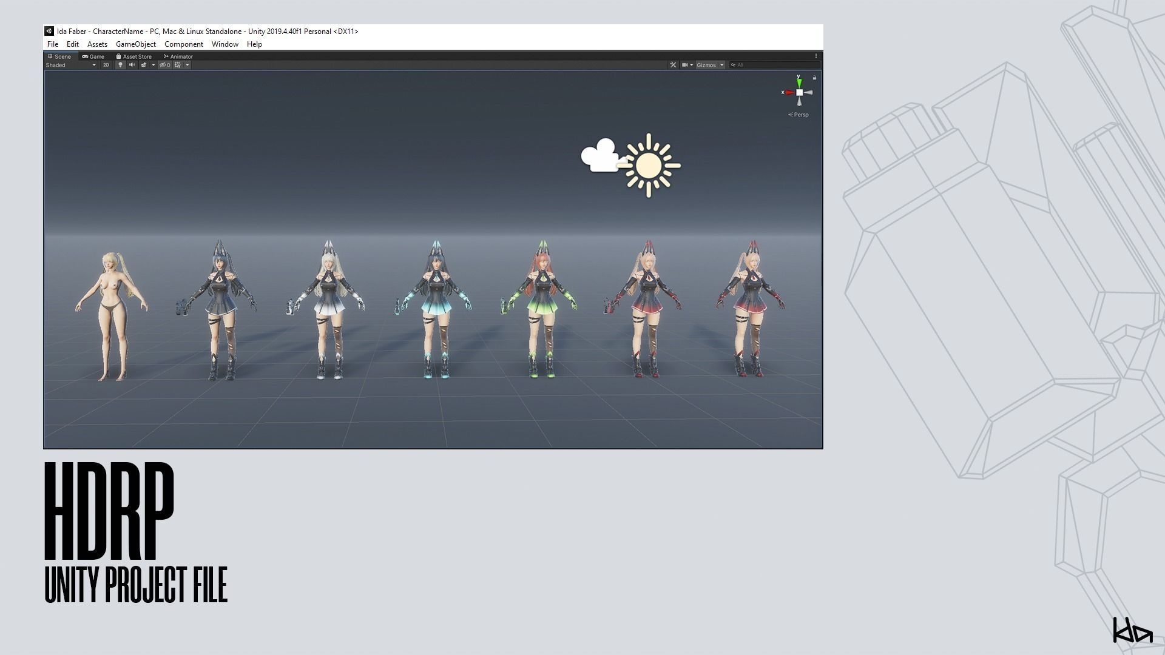This screenshot has height=655, width=1165.
Task: Open the GameObject menu
Action: 135,44
